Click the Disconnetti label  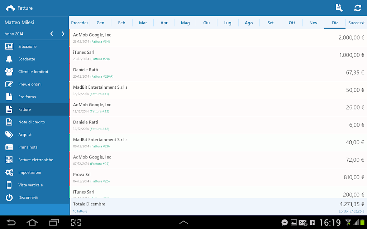(x=28, y=198)
